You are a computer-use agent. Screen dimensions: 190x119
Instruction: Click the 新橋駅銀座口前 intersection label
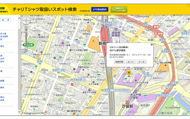(x=109, y=23)
